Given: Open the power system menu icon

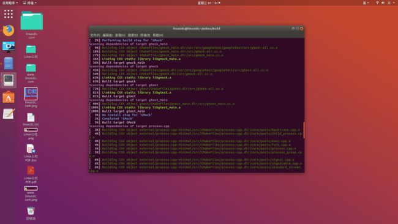Looking at the screenshot, I should point(389,3).
